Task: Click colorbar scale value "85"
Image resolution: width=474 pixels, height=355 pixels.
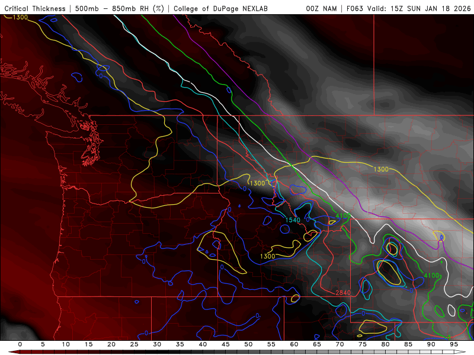Action: [x=408, y=344]
